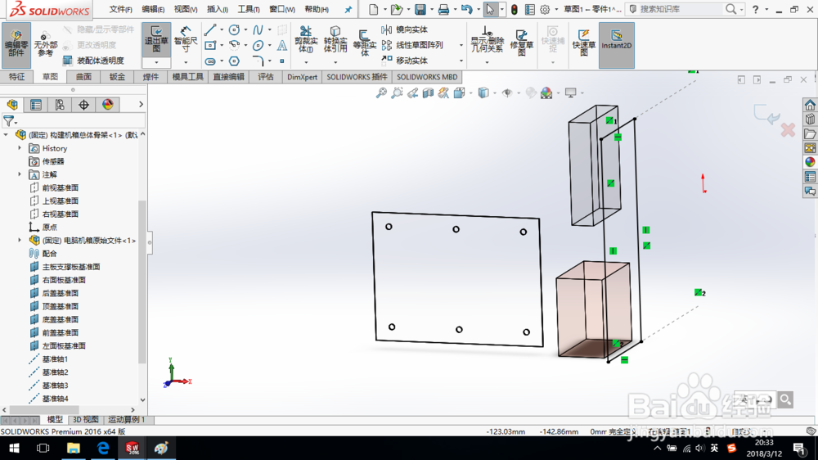
Task: Click Linear Sketch Pattern (线性草图阵列)
Action: click(x=412, y=45)
